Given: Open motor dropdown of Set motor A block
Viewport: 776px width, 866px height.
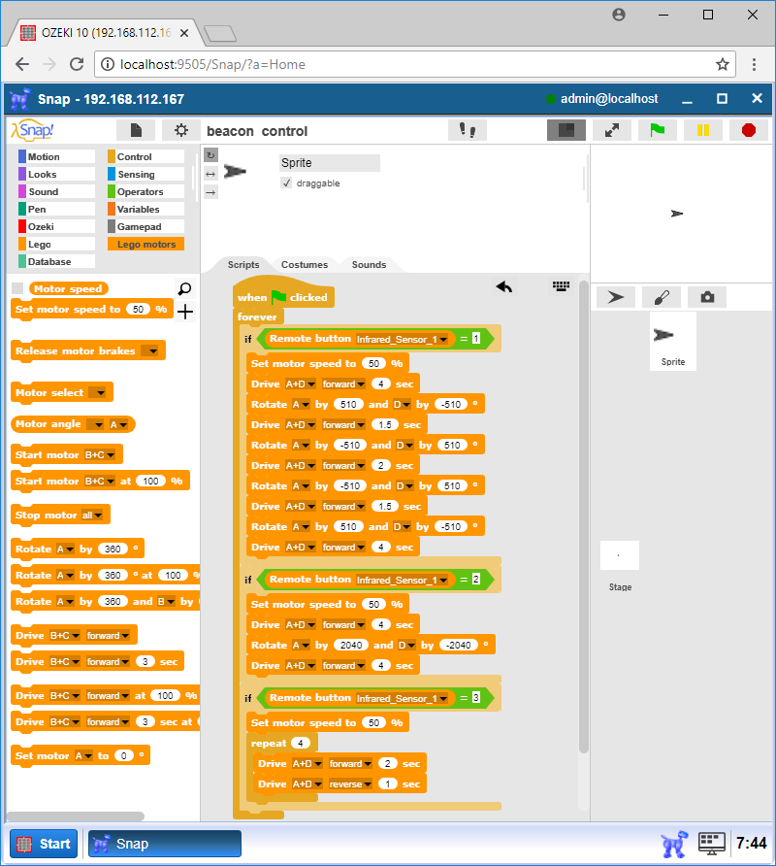Looking at the screenshot, I should click(83, 755).
